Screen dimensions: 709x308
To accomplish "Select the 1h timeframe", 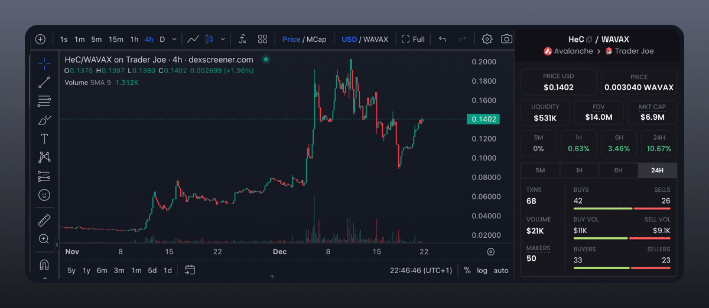I will (x=134, y=40).
